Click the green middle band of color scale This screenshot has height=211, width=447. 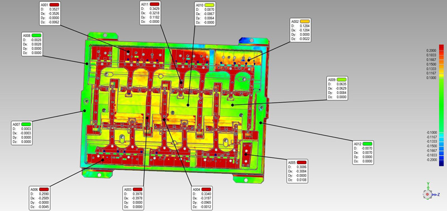(x=441, y=106)
